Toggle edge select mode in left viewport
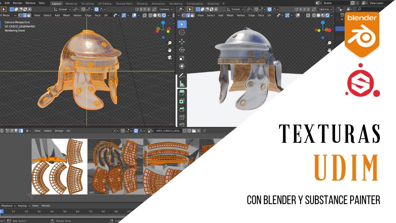This screenshot has height=223, width=396. click(x=25, y=15)
